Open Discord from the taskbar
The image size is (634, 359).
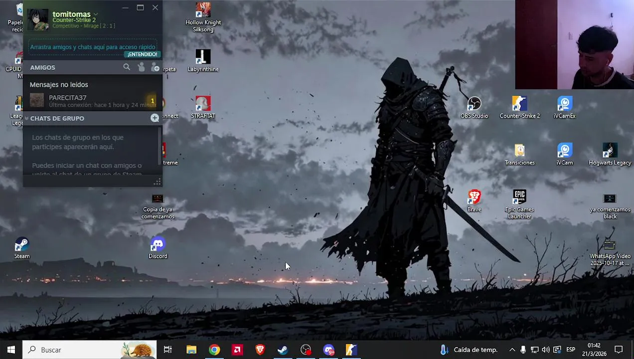point(328,350)
